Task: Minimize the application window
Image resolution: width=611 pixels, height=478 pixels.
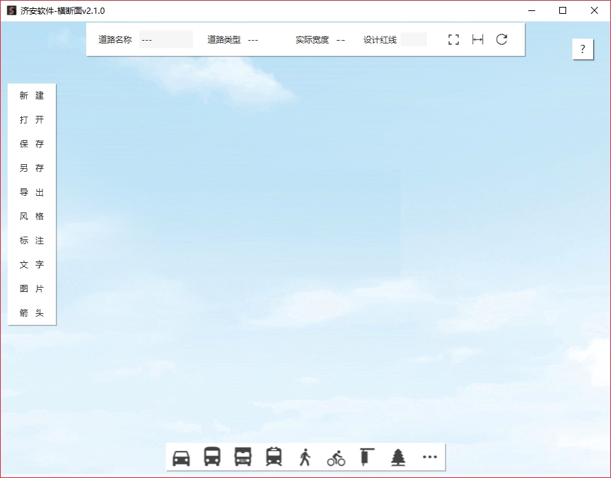Action: [532, 10]
